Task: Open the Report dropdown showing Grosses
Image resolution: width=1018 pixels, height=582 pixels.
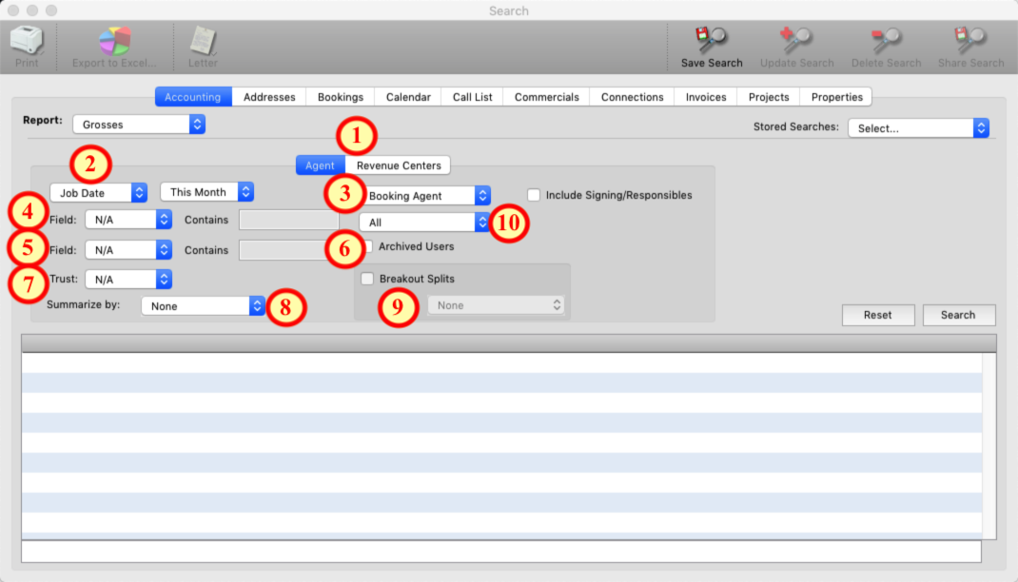Action: tap(139, 125)
